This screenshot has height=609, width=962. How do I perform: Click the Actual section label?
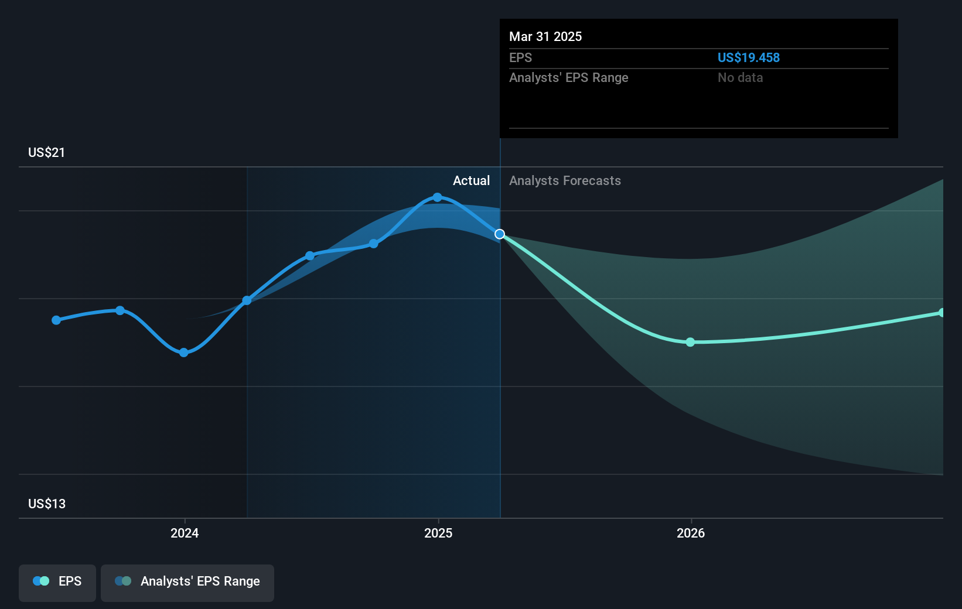[471, 180]
